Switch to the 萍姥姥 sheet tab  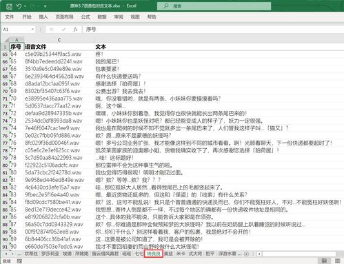tap(82, 254)
